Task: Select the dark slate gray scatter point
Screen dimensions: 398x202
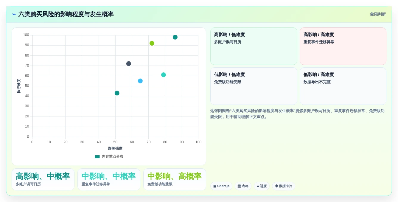Action: coord(129,64)
